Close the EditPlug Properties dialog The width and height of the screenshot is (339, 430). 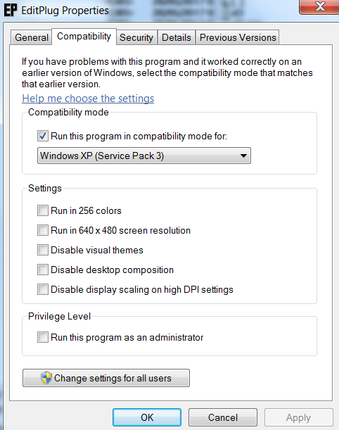pyautogui.click(x=319, y=6)
